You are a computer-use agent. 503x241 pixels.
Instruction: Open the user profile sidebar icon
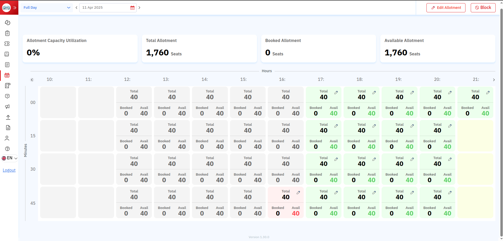point(7,138)
